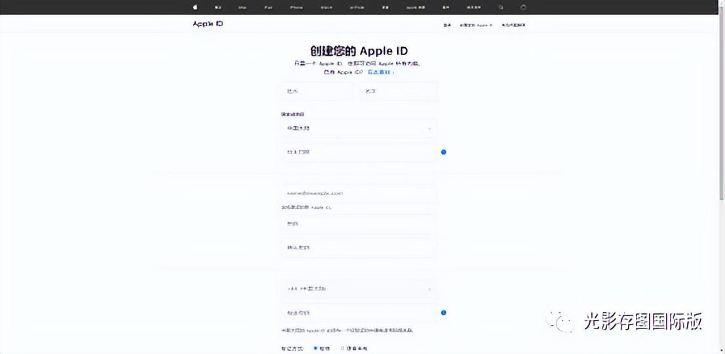Open the iPad menu item
This screenshot has width=725, height=354.
[269, 8]
